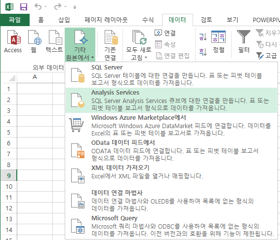The height and width of the screenshot is (240, 280).
Task: Choose Analysis Services from the menu
Action: tap(171, 100)
